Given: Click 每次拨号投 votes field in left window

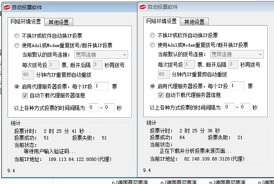Looking at the screenshot, I should tap(54, 65).
